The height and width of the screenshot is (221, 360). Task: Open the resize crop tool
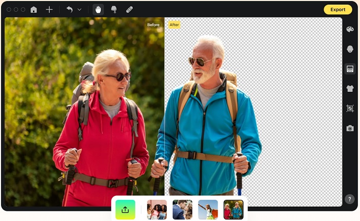[350, 108]
